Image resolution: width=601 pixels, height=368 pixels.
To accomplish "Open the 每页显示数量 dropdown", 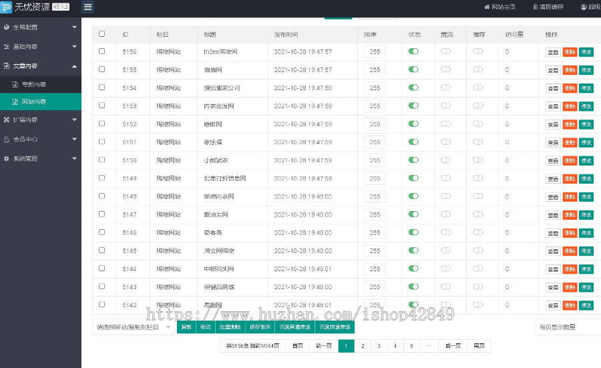I will click(x=568, y=327).
